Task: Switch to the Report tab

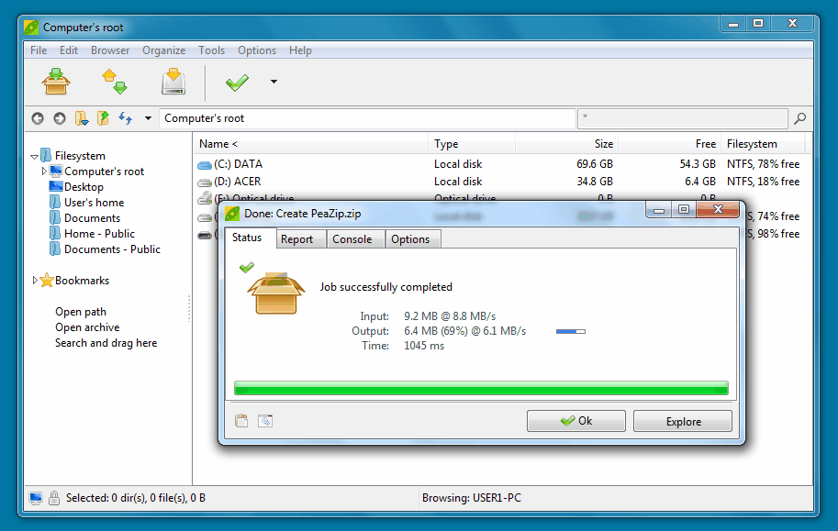Action: [x=296, y=239]
